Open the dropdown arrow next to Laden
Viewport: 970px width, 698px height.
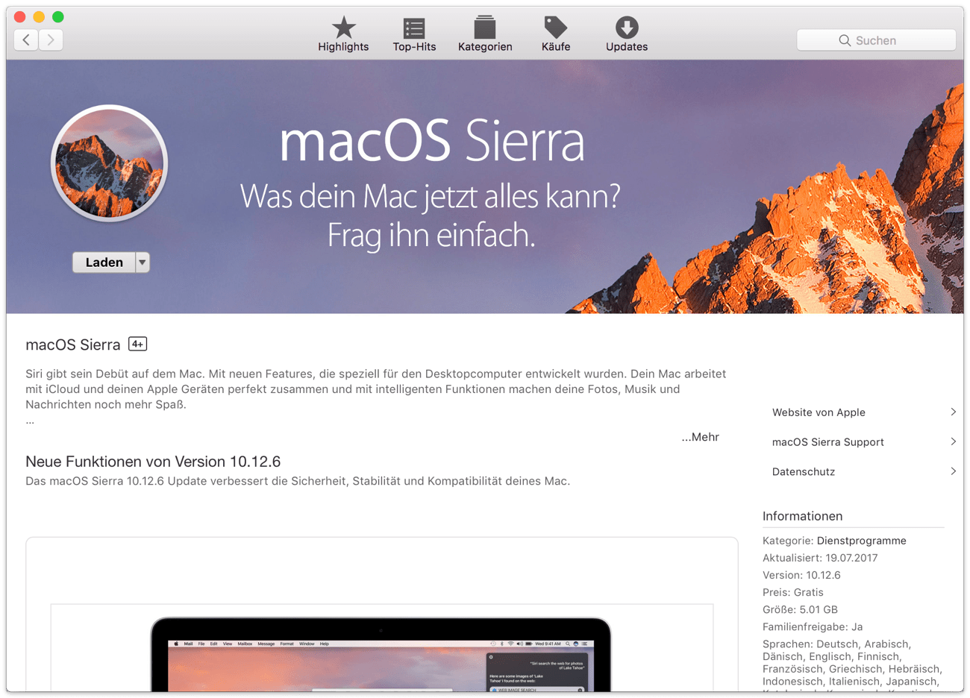(143, 262)
